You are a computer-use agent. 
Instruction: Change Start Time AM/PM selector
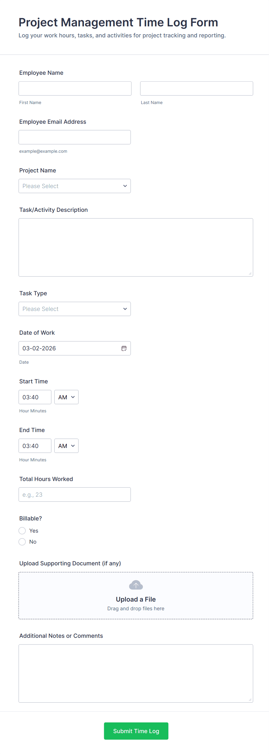pos(66,397)
